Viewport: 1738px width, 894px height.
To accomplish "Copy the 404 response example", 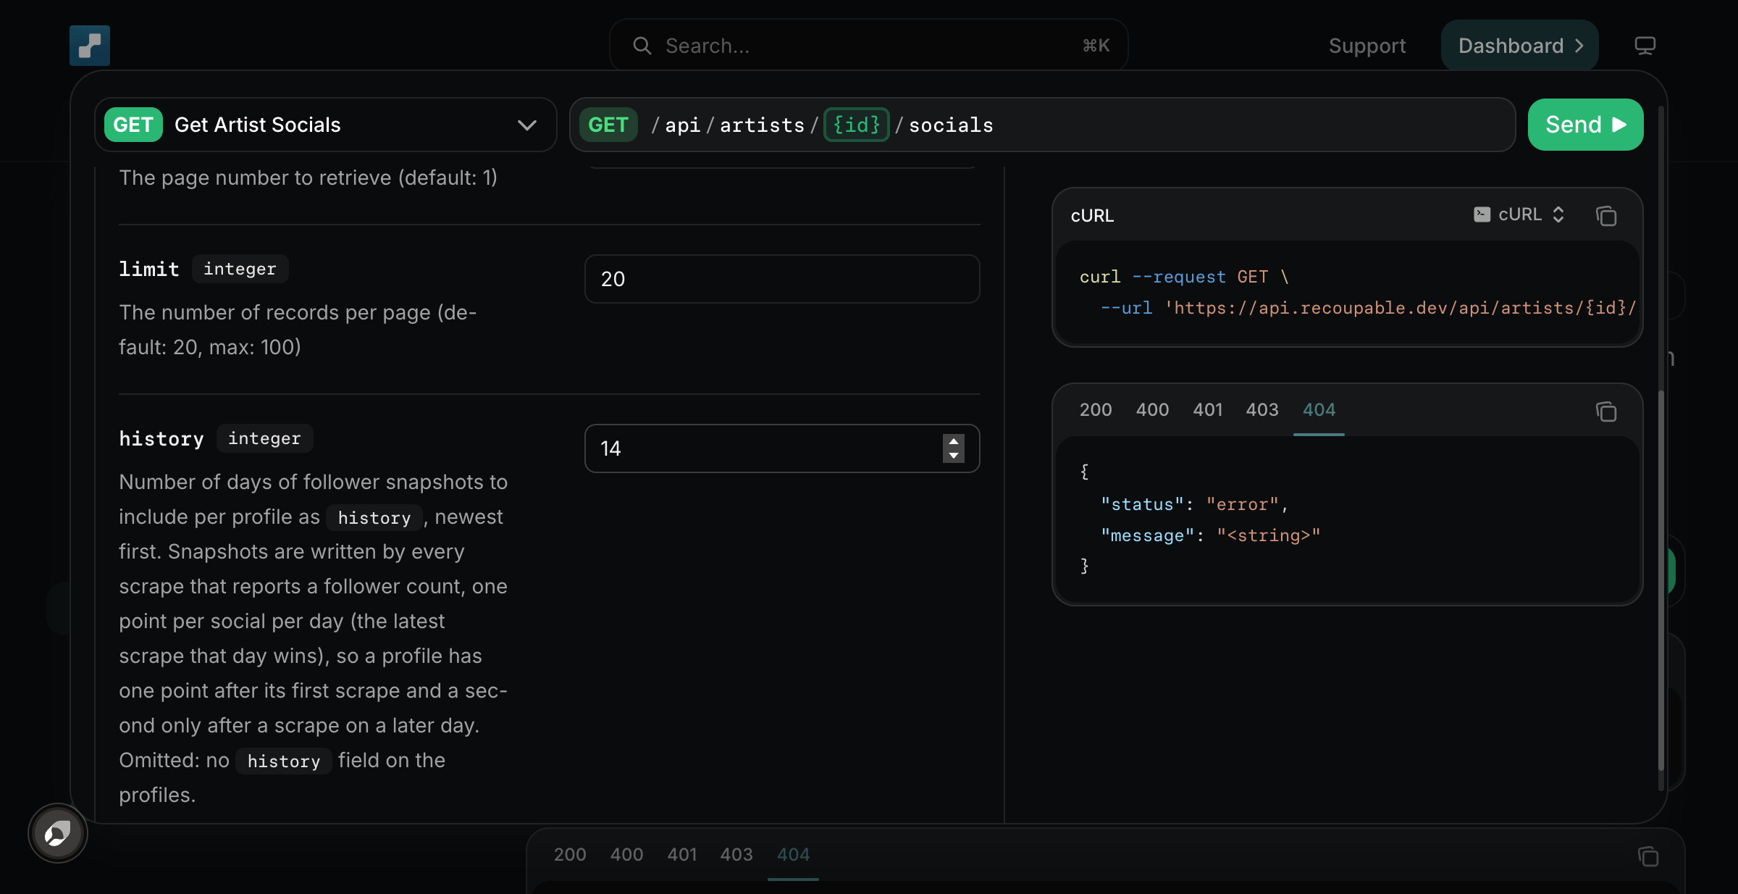I will (x=1605, y=412).
